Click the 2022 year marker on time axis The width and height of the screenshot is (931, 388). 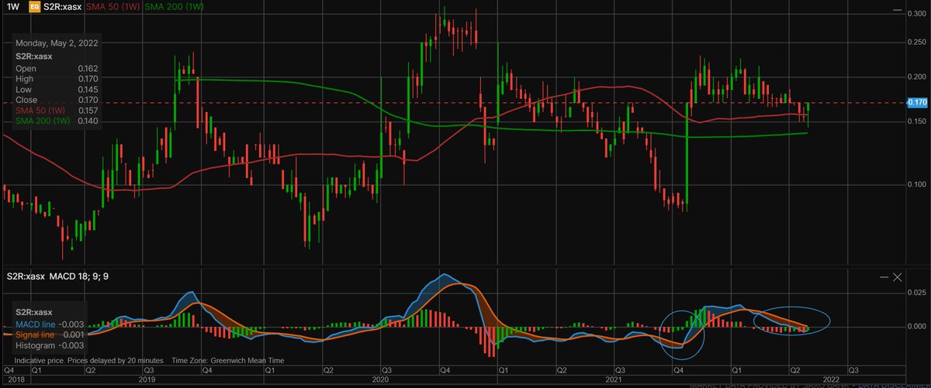(831, 379)
